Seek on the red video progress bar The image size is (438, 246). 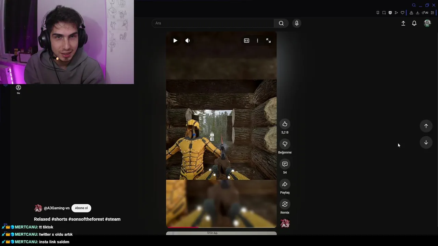pos(221,227)
